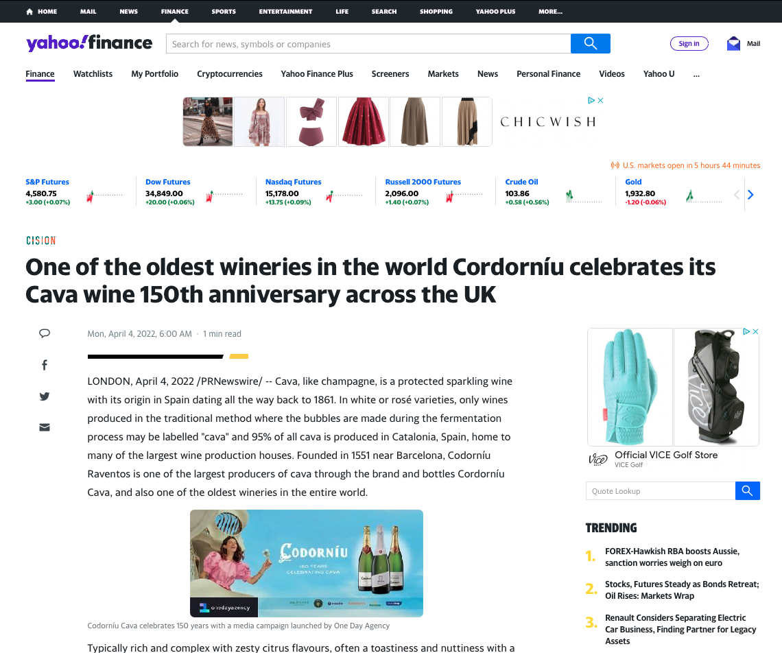Click the Codorníu campaign image thumbnail
782x653 pixels.
tap(306, 563)
